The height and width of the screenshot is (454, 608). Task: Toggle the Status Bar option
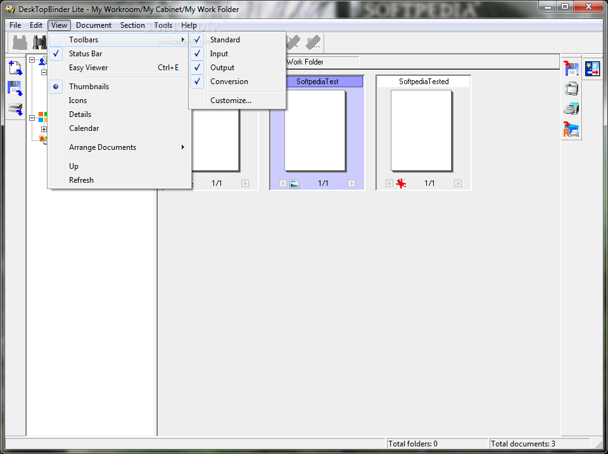pos(120,54)
